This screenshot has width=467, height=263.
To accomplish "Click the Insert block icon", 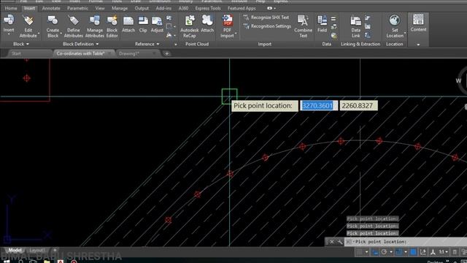I will click(x=9, y=20).
